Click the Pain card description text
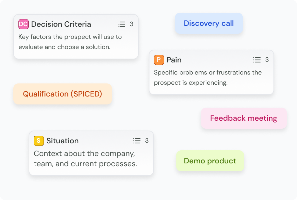Viewport: 297px width, 200px height. (x=208, y=77)
